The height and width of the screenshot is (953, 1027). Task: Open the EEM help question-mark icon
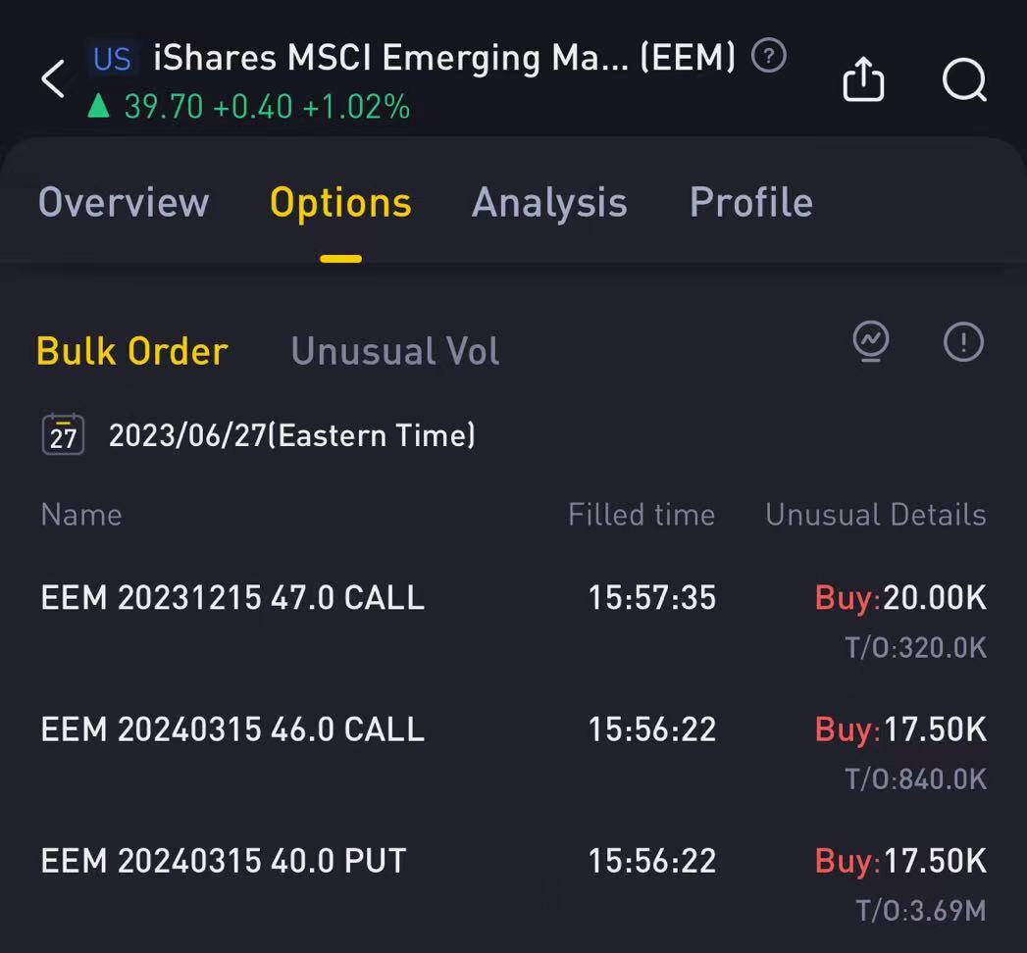click(x=769, y=57)
